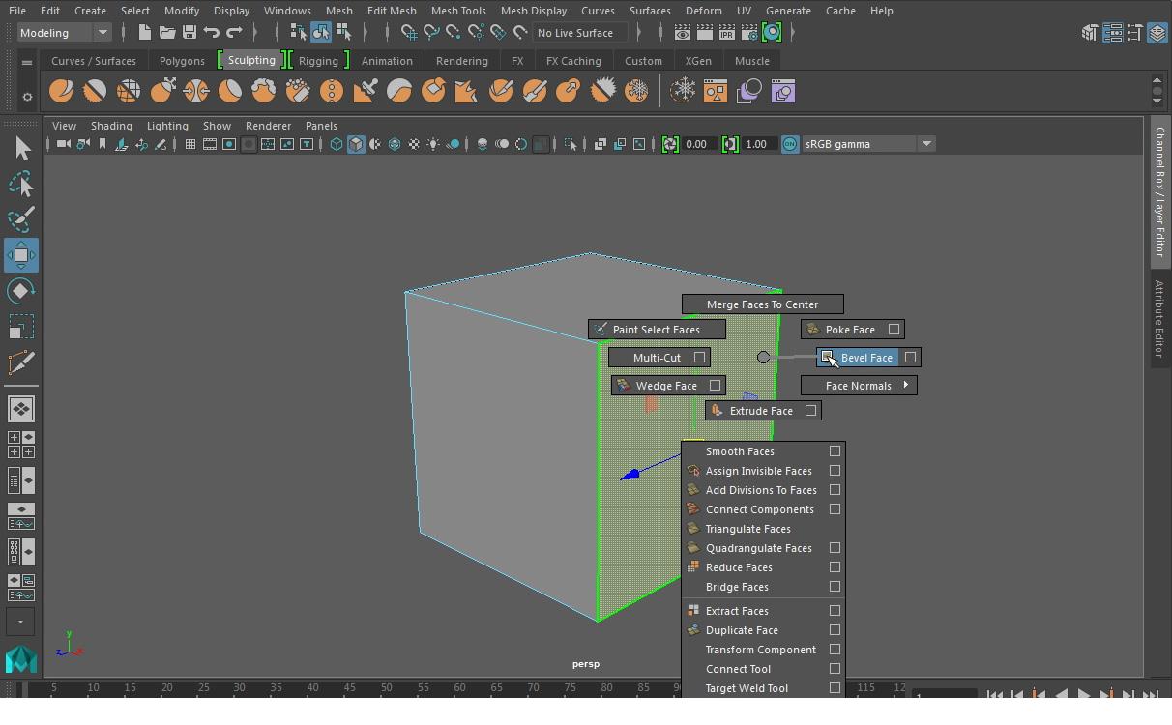Activate the Move tool
The width and height of the screenshot is (1172, 725).
pyautogui.click(x=21, y=255)
